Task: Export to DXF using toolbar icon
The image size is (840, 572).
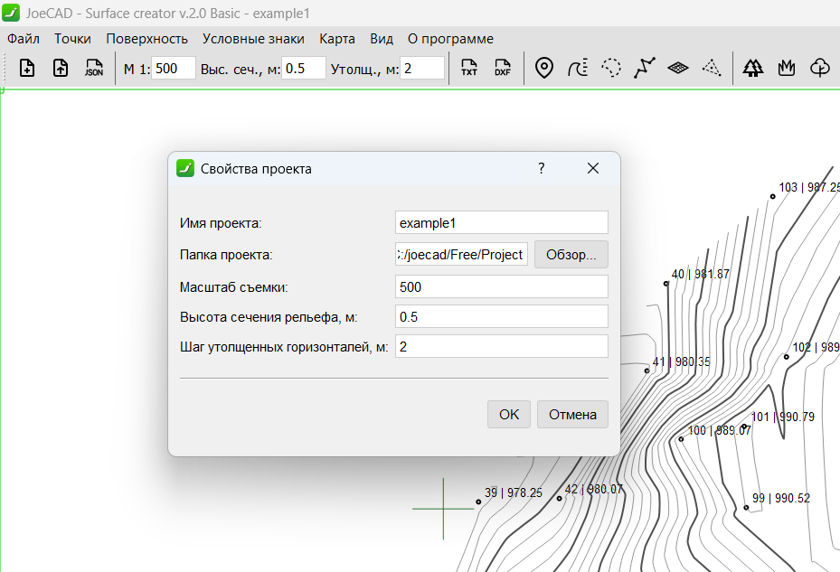Action: [503, 69]
